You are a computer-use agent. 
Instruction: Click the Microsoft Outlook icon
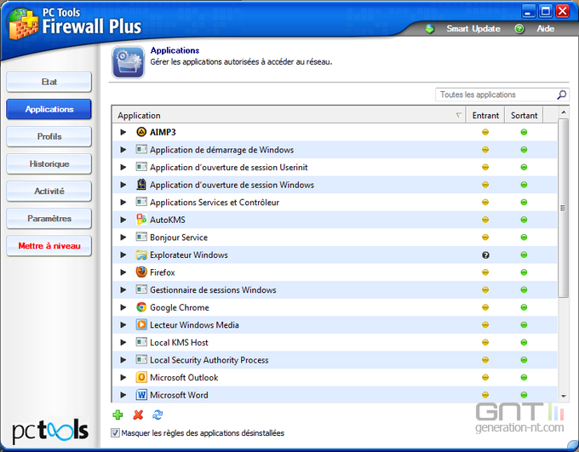pos(141,377)
